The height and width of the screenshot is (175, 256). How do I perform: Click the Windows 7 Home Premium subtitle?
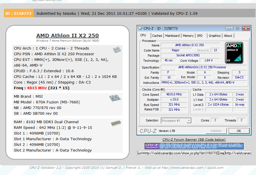pyautogui.click(x=68, y=41)
